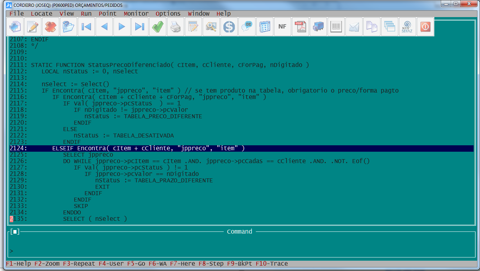Screen dimensions: 480x271
Task: Click the red X delete icon
Action: 51,27
